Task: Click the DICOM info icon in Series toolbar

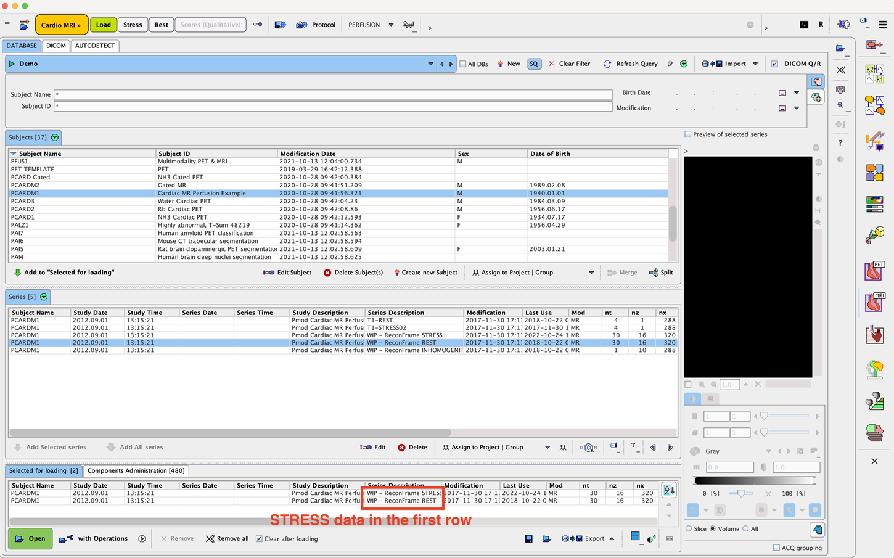Action: coord(588,448)
